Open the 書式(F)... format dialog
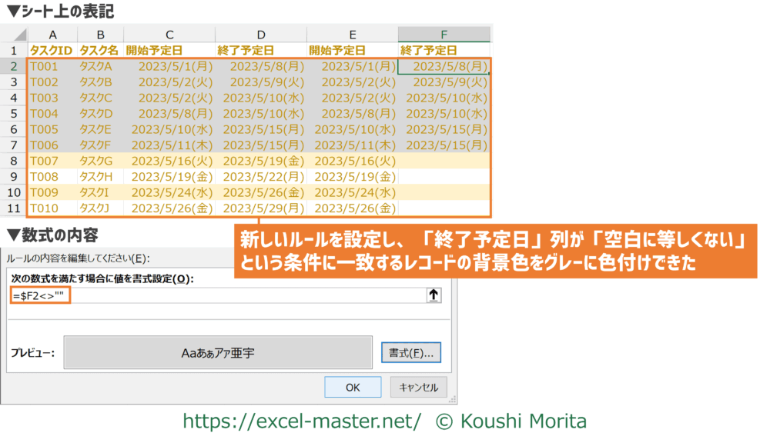The height and width of the screenshot is (433, 770). [410, 353]
